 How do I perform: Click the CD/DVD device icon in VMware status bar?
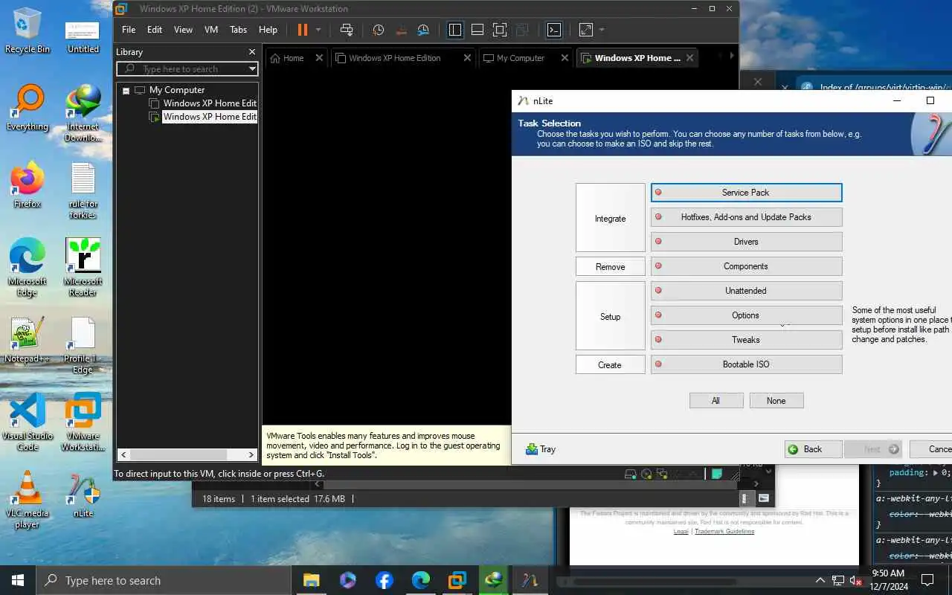point(646,474)
